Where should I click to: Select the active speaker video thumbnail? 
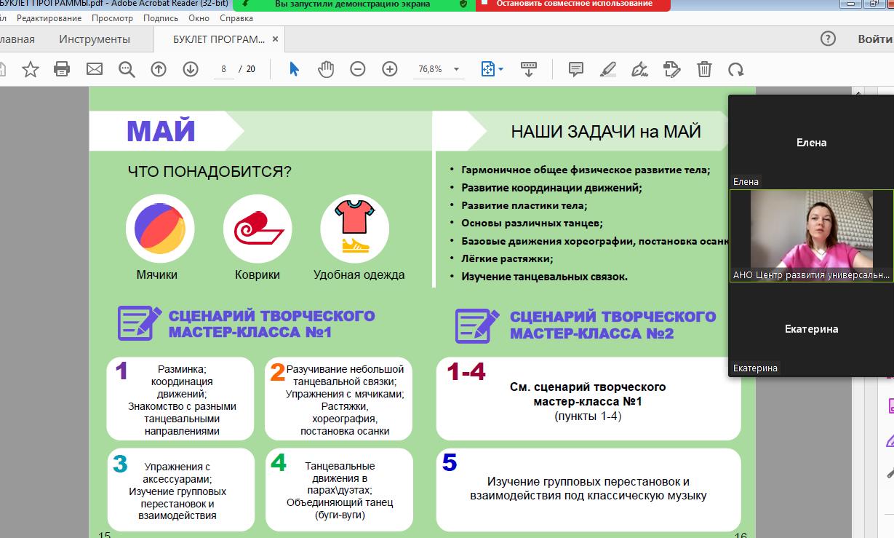pyautogui.click(x=811, y=236)
